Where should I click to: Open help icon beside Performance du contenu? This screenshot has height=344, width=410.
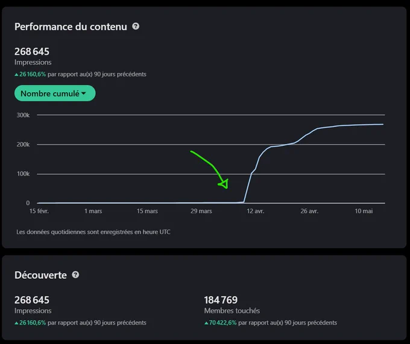click(x=136, y=26)
